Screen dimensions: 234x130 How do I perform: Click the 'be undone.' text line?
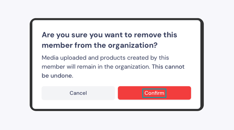57,75
